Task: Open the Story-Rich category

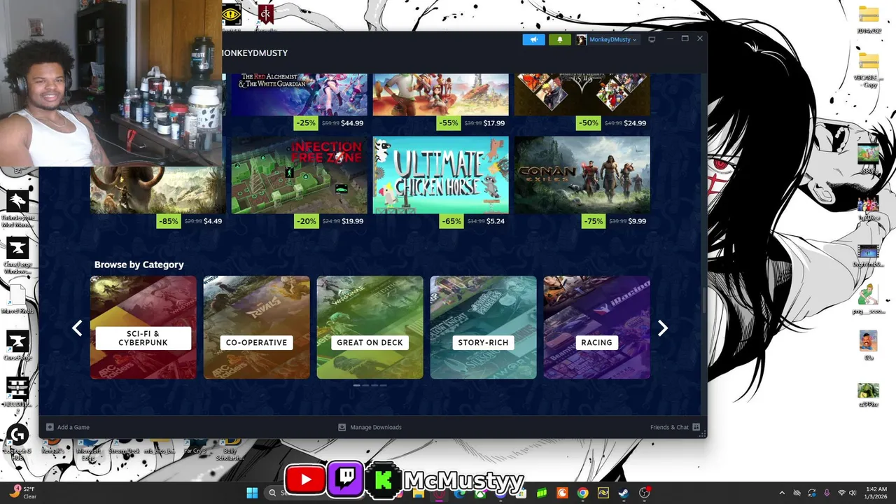Action: tap(484, 327)
